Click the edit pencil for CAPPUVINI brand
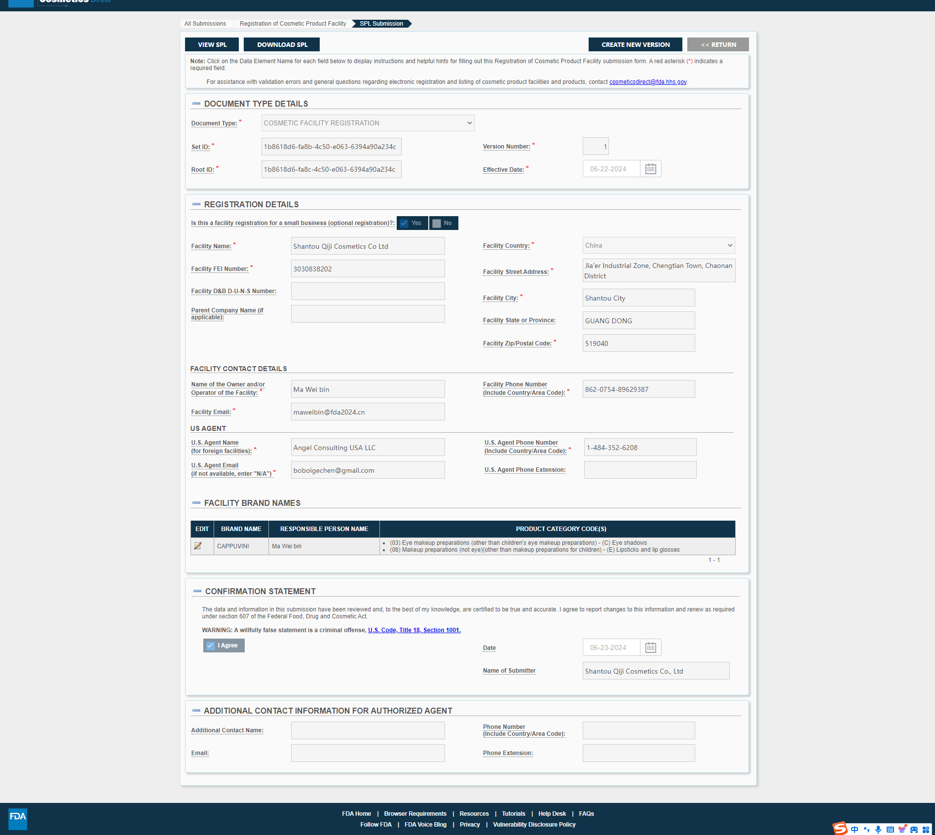This screenshot has width=935, height=835. [198, 546]
